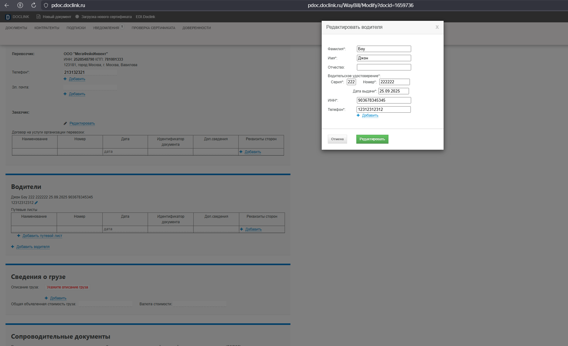Click Общая объявленная стоимость груза field
The image size is (568, 346).
coord(105,304)
